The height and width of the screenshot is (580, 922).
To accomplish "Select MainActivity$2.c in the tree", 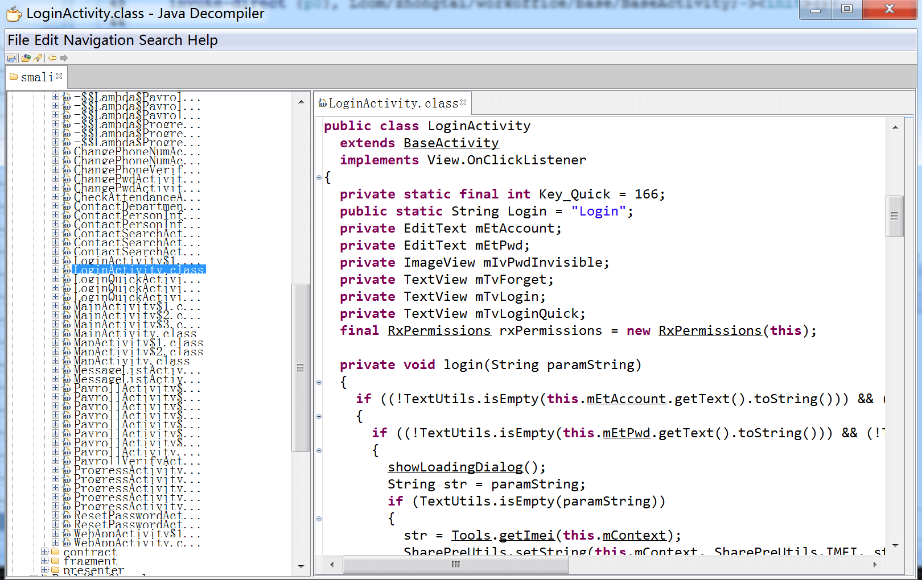I will [x=137, y=315].
